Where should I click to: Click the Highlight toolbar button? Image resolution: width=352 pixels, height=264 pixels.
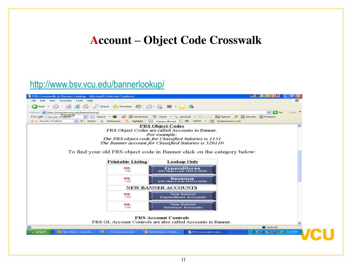pos(134,121)
